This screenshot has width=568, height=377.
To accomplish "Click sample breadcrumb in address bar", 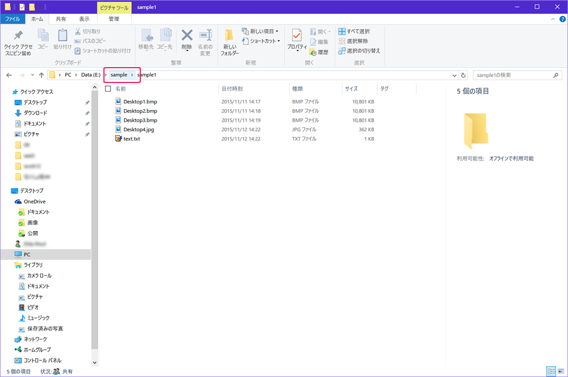I will click(119, 74).
